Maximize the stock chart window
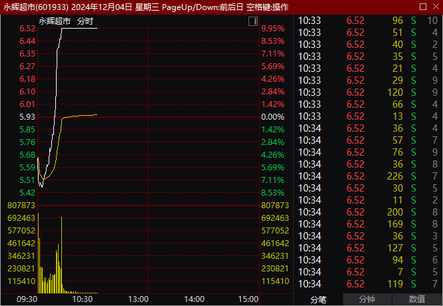 tap(422, 6)
